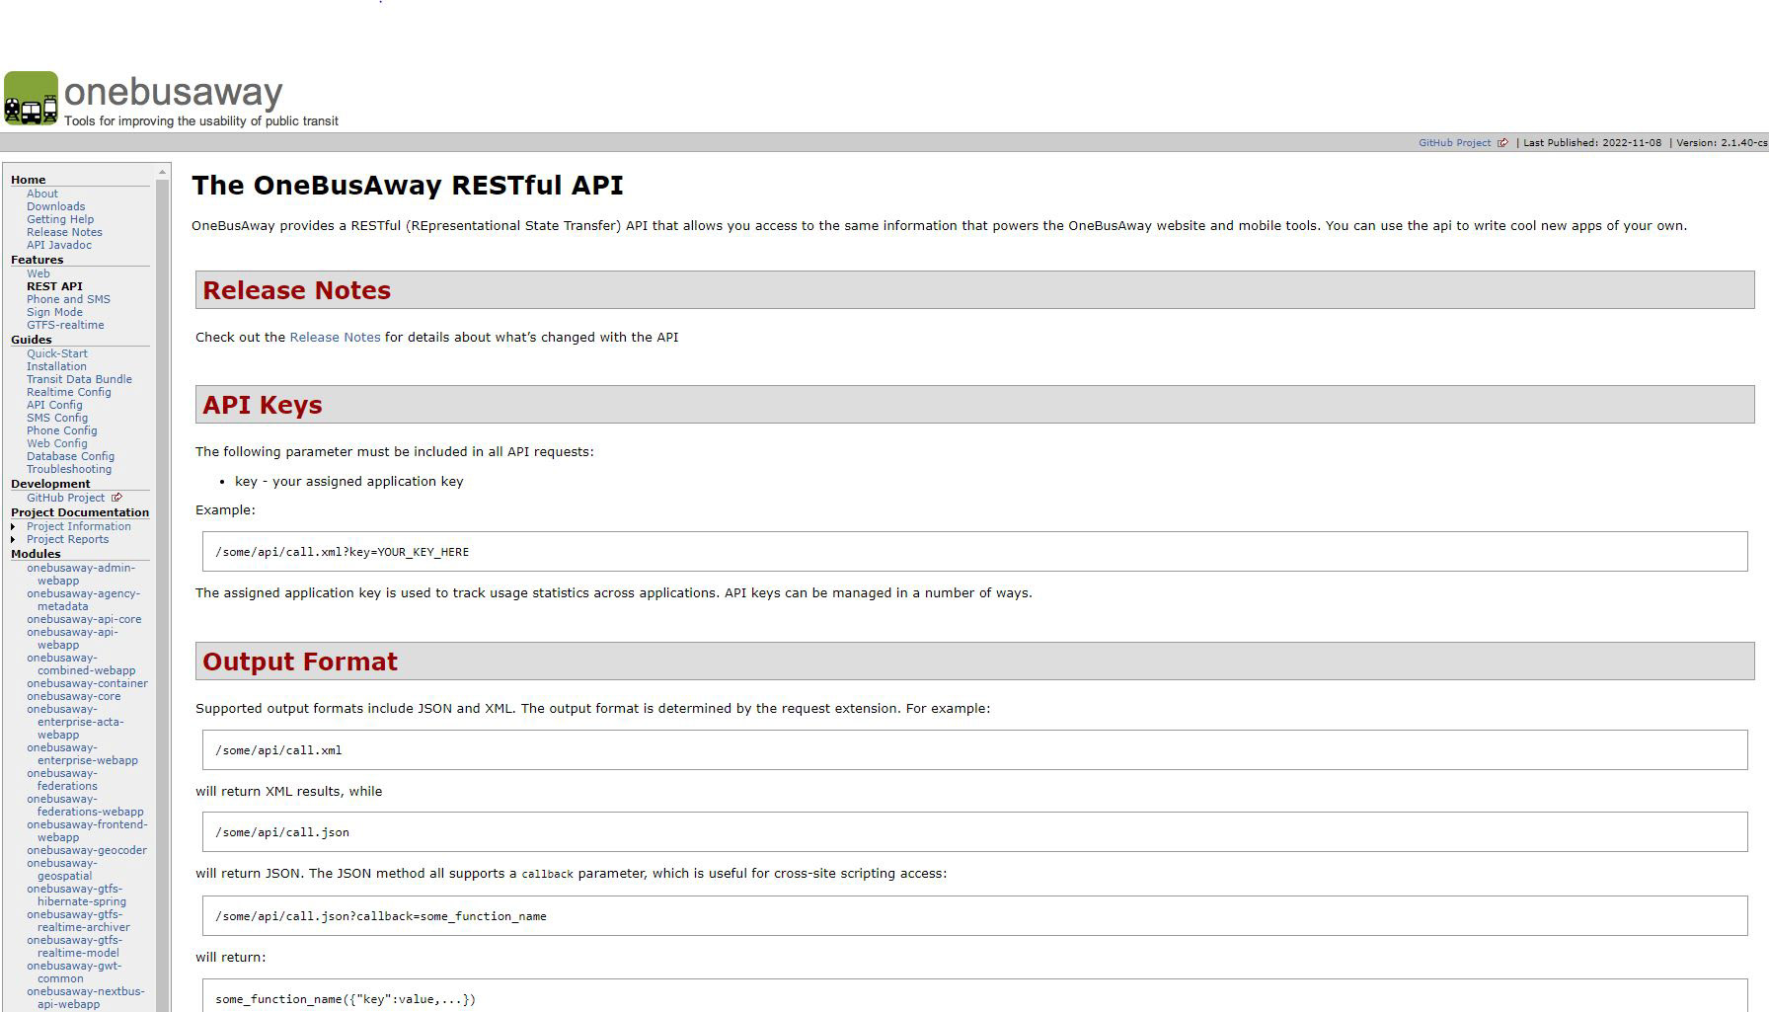Open onebusaway-api-core module
This screenshot has height=1012, width=1769.
pos(84,619)
